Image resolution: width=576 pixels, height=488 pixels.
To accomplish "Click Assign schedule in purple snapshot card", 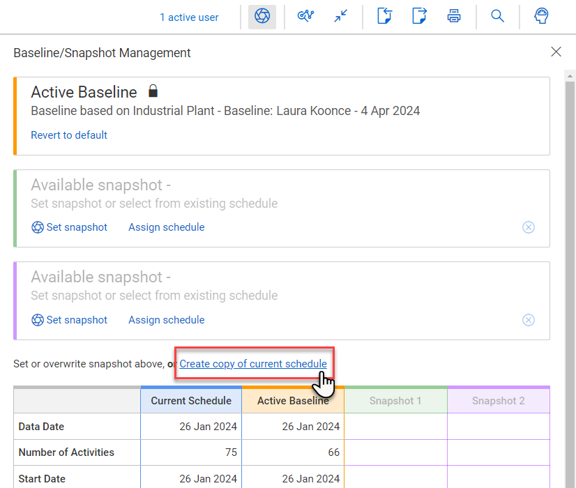I will (167, 320).
